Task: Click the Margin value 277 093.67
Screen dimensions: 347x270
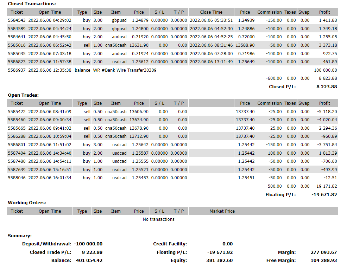Action: point(324,252)
